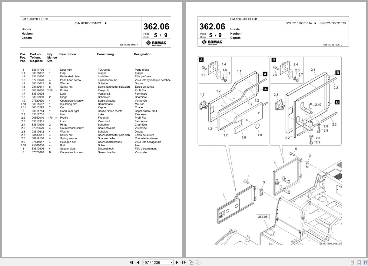Image resolution: width=368 pixels, height=266 pixels.
Task: Click S/N 821836531021 text on left page
Action: pyautogui.click(x=89, y=23)
